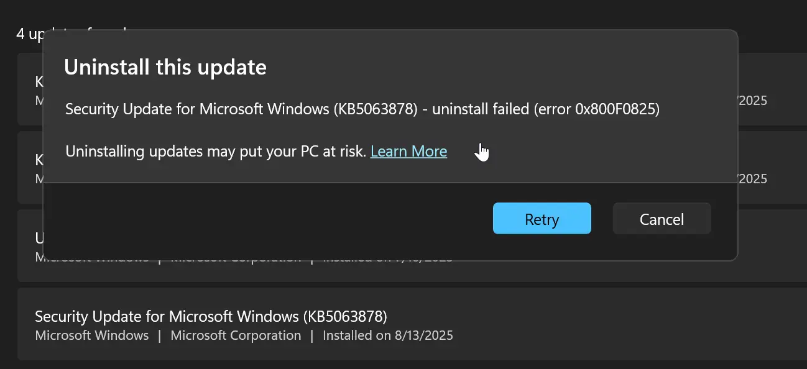Click the dialog footer area left of Retry
The height and width of the screenshot is (369, 807).
pos(267,219)
